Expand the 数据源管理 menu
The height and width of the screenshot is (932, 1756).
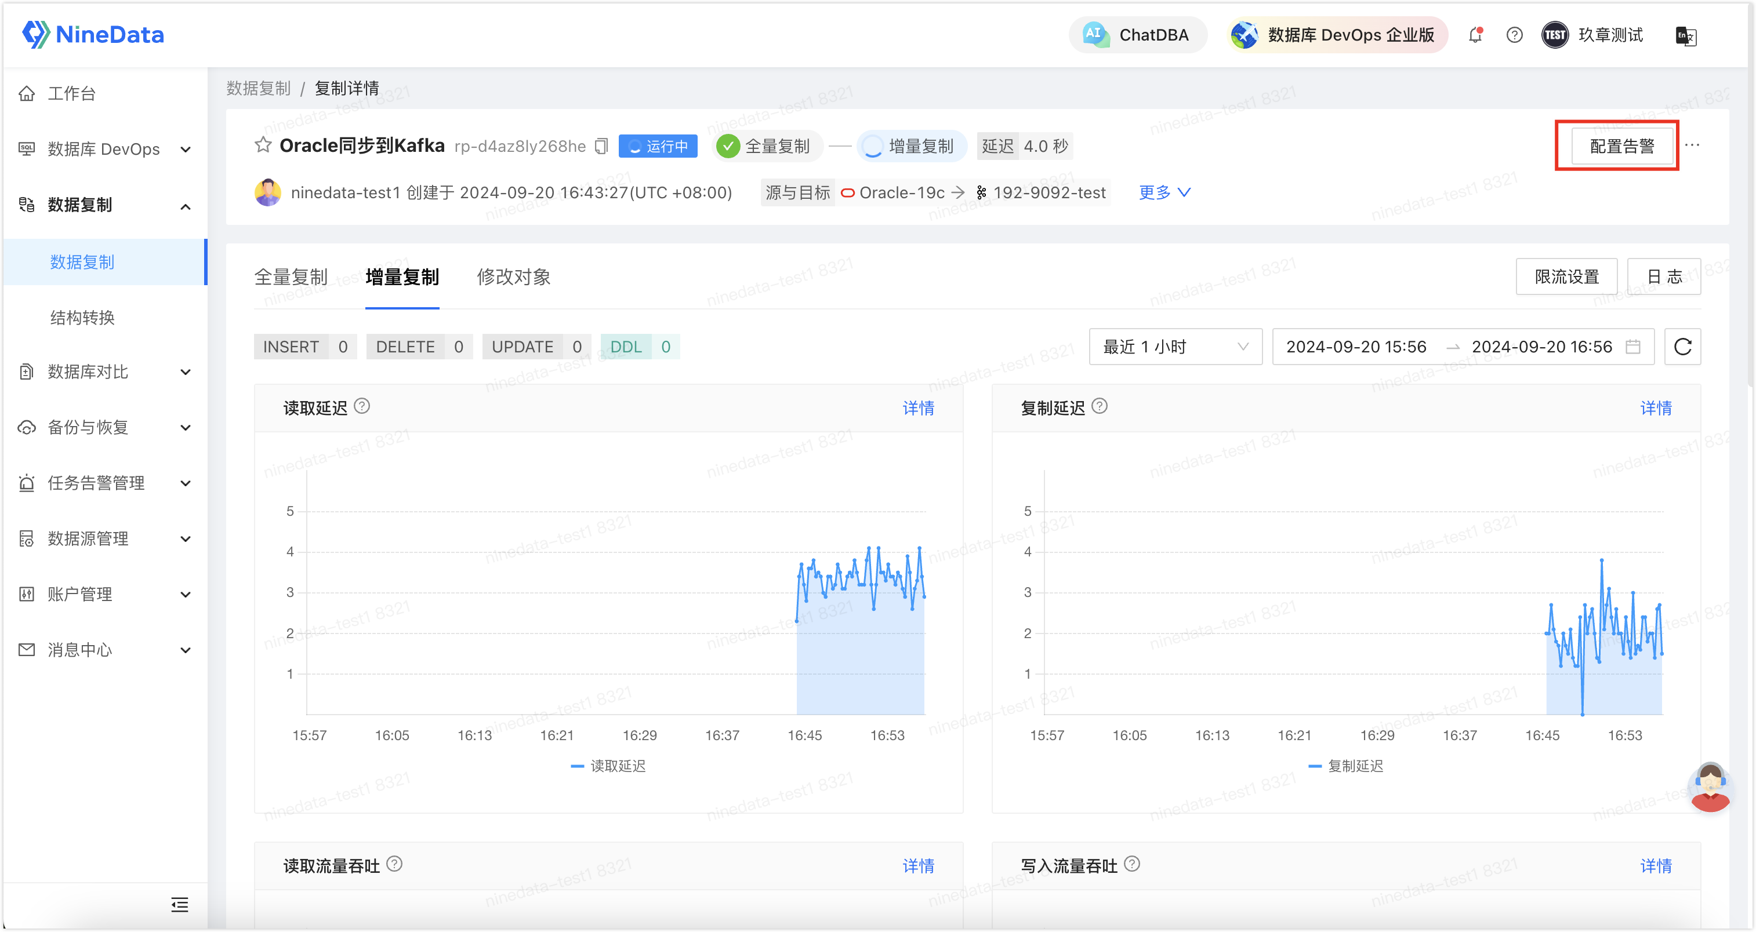tap(105, 539)
